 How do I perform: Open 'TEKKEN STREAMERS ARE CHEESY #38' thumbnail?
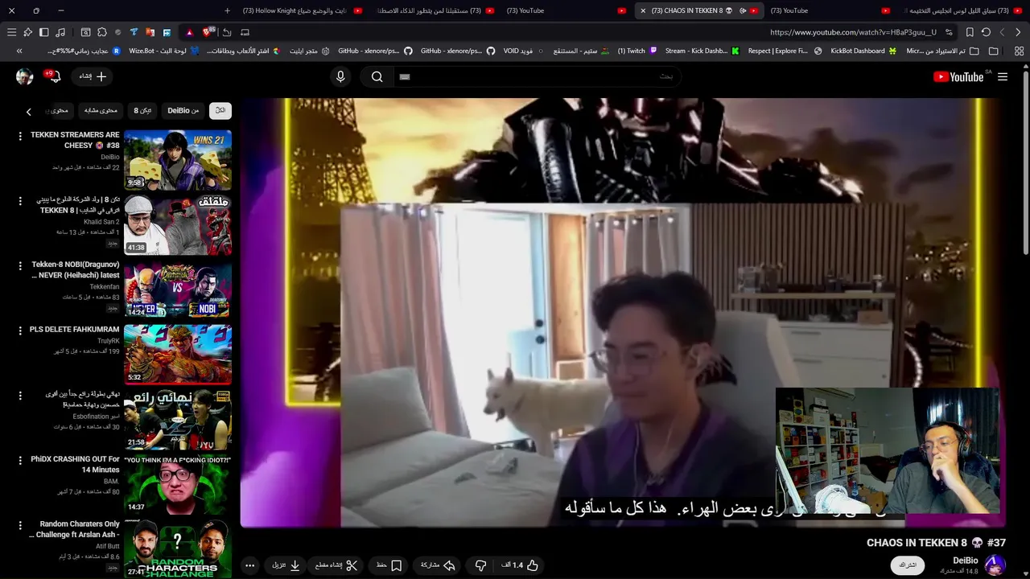pos(178,160)
